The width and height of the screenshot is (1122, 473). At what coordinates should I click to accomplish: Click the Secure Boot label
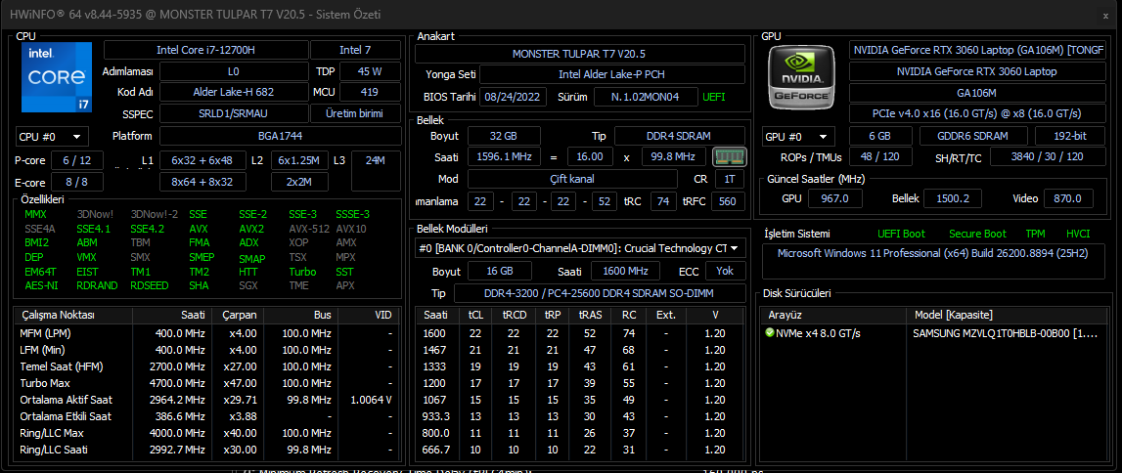point(977,234)
